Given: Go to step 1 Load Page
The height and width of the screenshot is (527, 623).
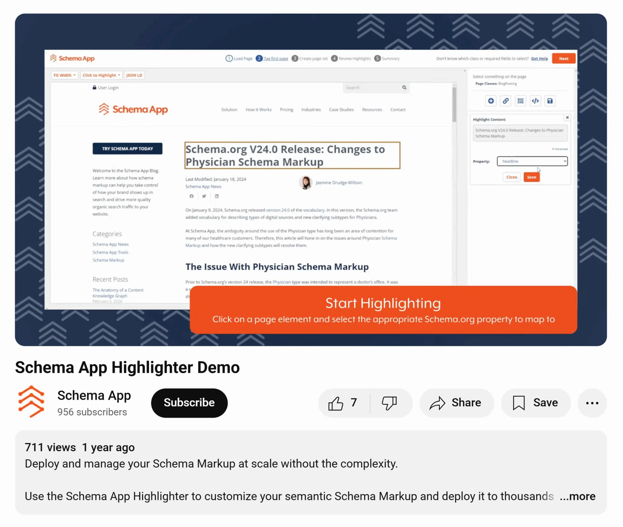Looking at the screenshot, I should coord(239,58).
